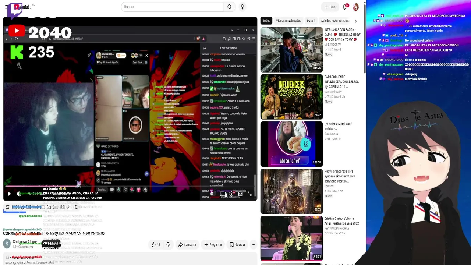The height and width of the screenshot is (265, 471).
Task: Enter fullscreen in the video player
Action: pos(249,194)
